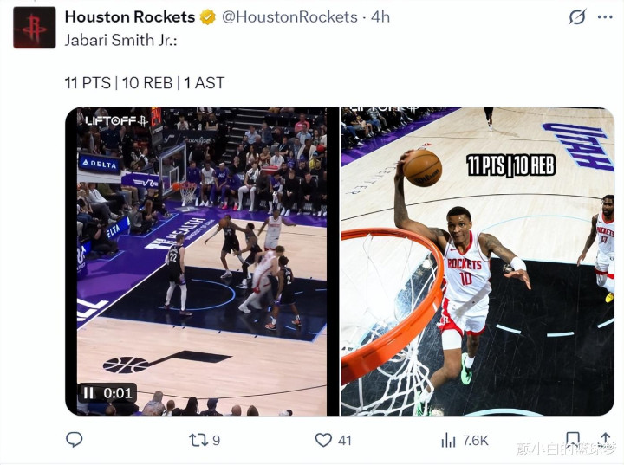This screenshot has height=465, width=624.
Task: Open the Rockets number 10 dunk photo
Action: [x=478, y=262]
